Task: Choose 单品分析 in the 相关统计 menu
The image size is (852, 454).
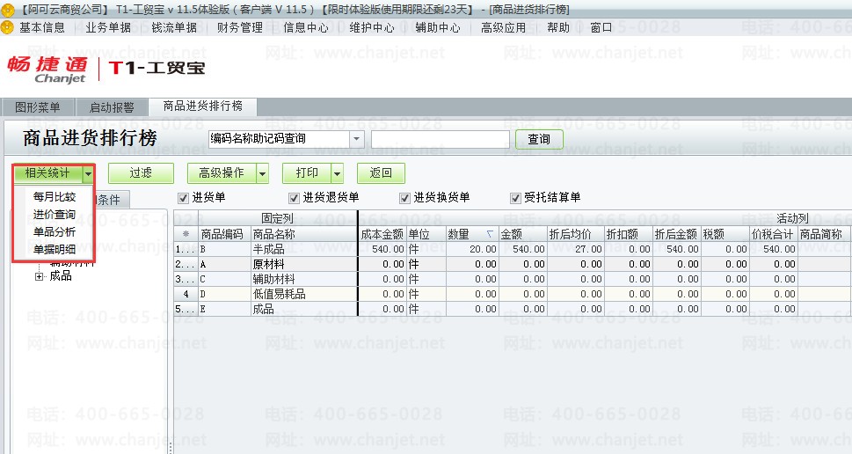Action: click(55, 231)
